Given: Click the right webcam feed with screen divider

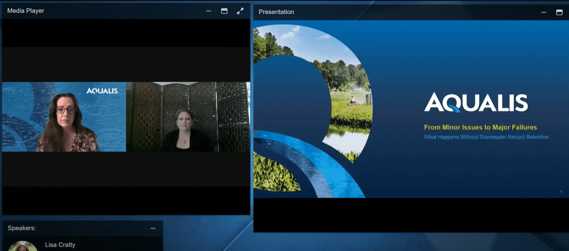Looking at the screenshot, I should [188, 117].
